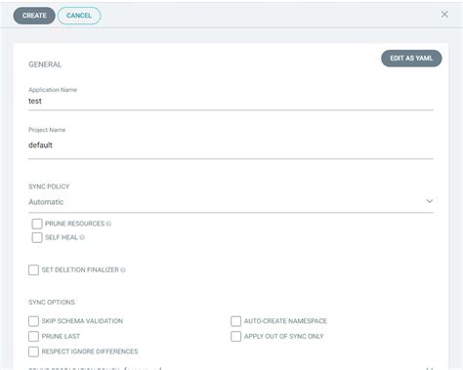Focus the Application Name field containing test
This screenshot has height=370, width=463.
(x=231, y=102)
